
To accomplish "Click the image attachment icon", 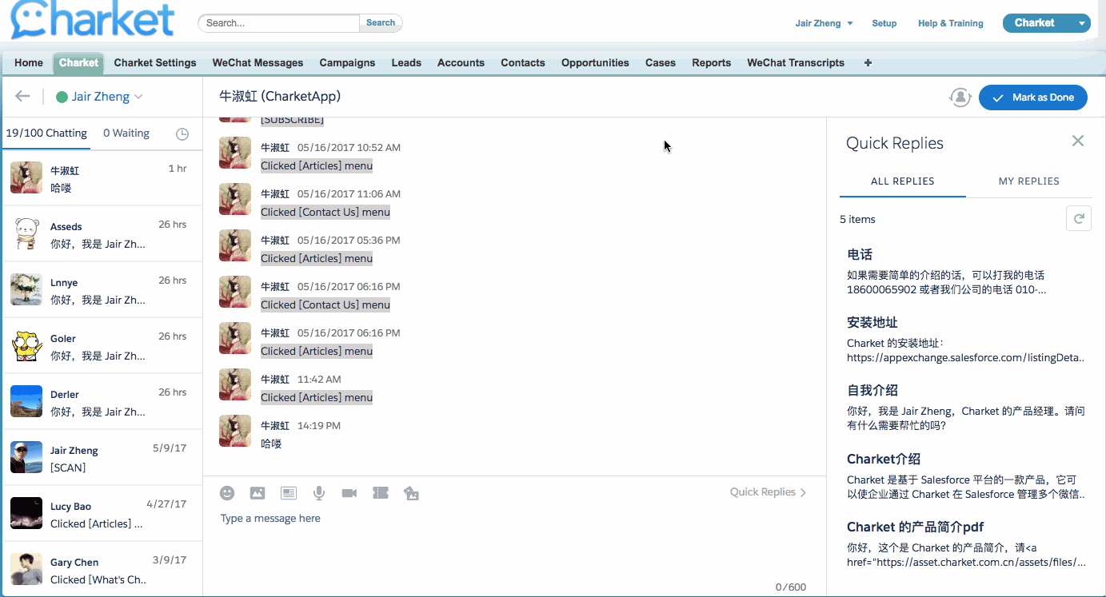I will (x=258, y=493).
